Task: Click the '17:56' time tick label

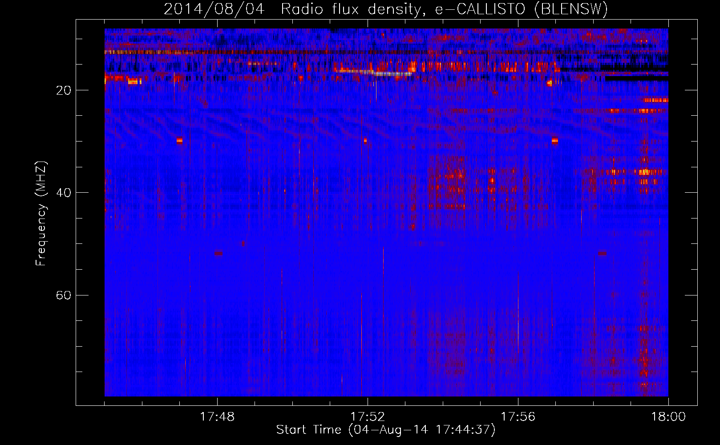Action: 518,417
